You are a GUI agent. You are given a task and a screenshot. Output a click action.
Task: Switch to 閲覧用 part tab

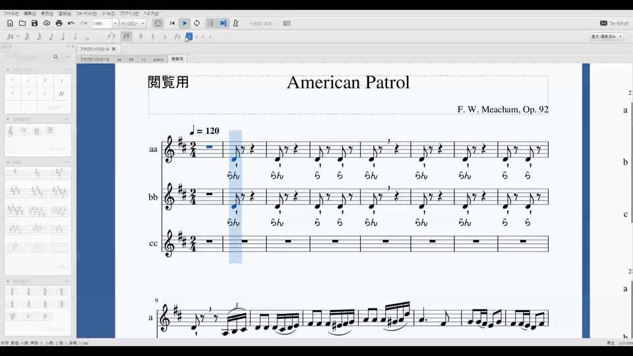(177, 59)
